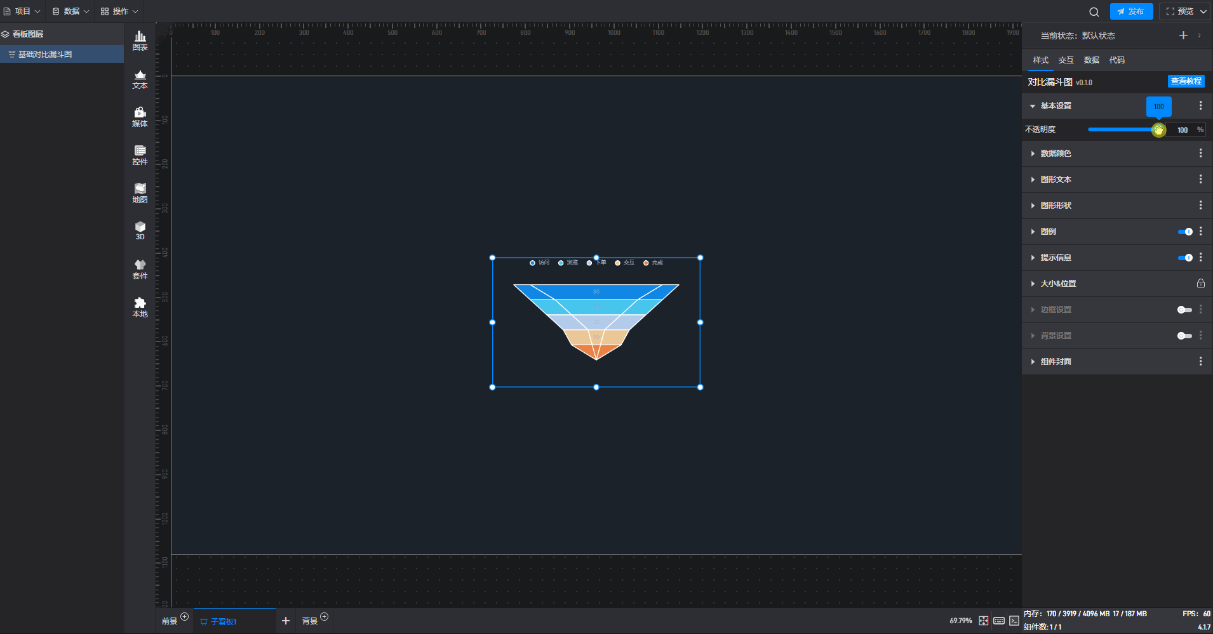Open the 文本 text components icon
The height and width of the screenshot is (634, 1213).
point(140,79)
